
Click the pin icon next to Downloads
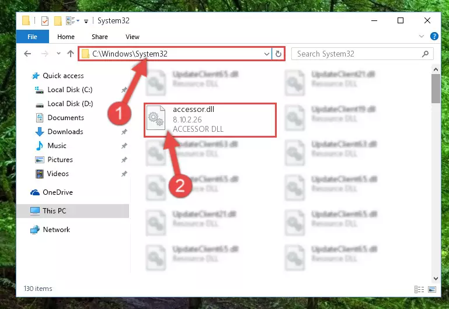click(124, 132)
